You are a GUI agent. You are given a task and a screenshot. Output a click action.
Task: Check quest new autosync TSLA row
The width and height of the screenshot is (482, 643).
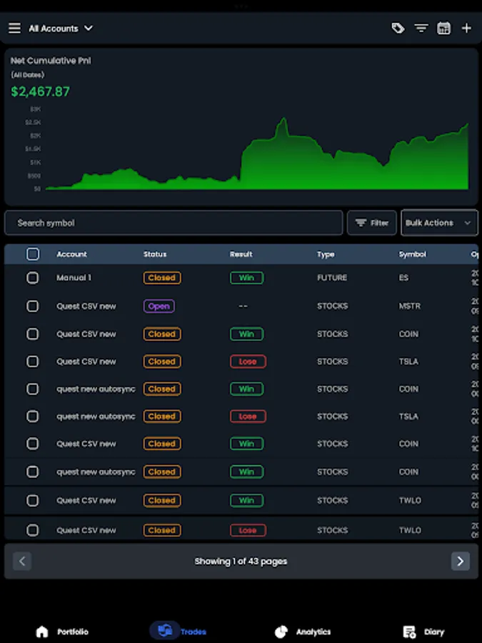coord(33,417)
